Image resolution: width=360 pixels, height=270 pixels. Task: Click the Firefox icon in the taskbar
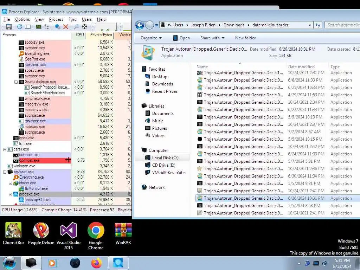tap(96, 263)
